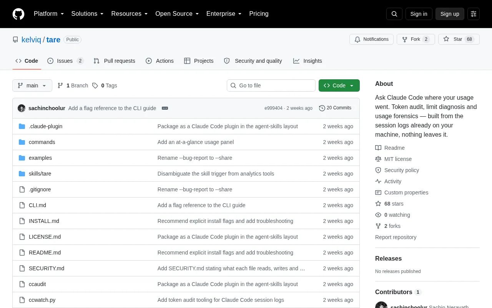Expand the Open Source menu
Viewport: 492px width, 308px height.
tap(177, 14)
